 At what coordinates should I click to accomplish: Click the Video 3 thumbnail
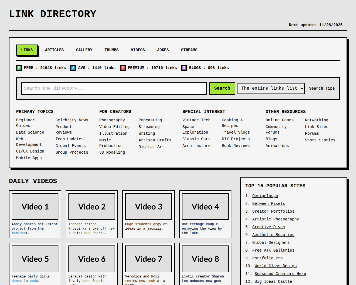tap(148, 207)
